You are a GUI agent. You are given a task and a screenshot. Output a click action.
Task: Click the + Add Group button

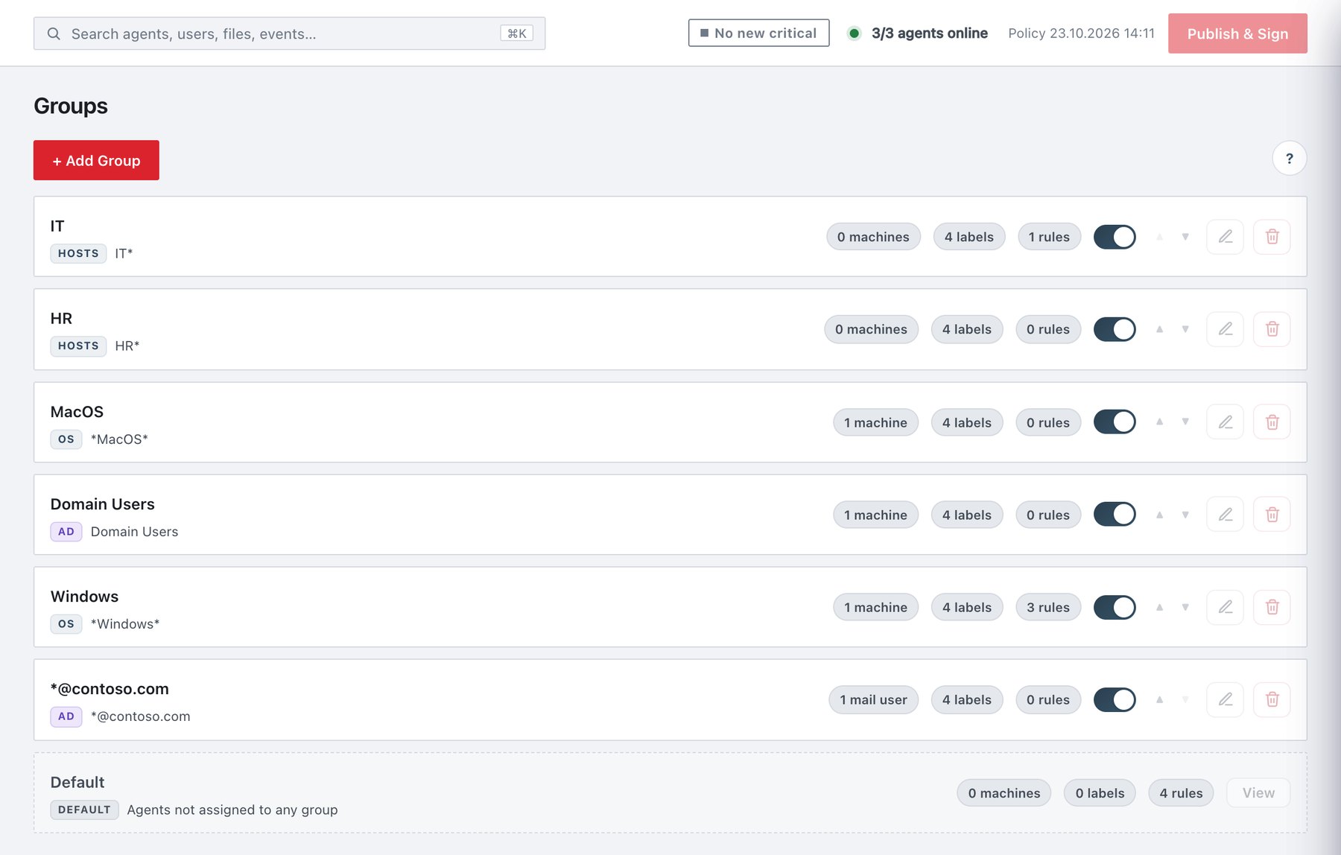click(96, 160)
